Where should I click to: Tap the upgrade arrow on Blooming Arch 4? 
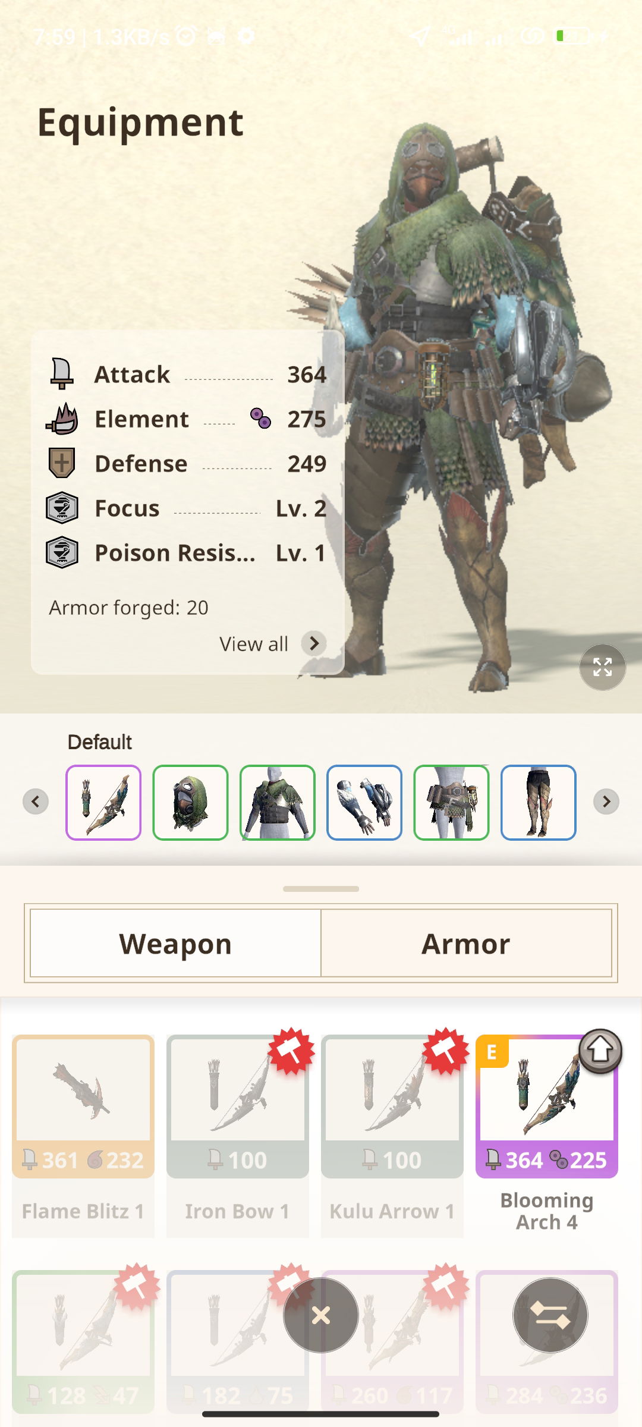tap(600, 1051)
